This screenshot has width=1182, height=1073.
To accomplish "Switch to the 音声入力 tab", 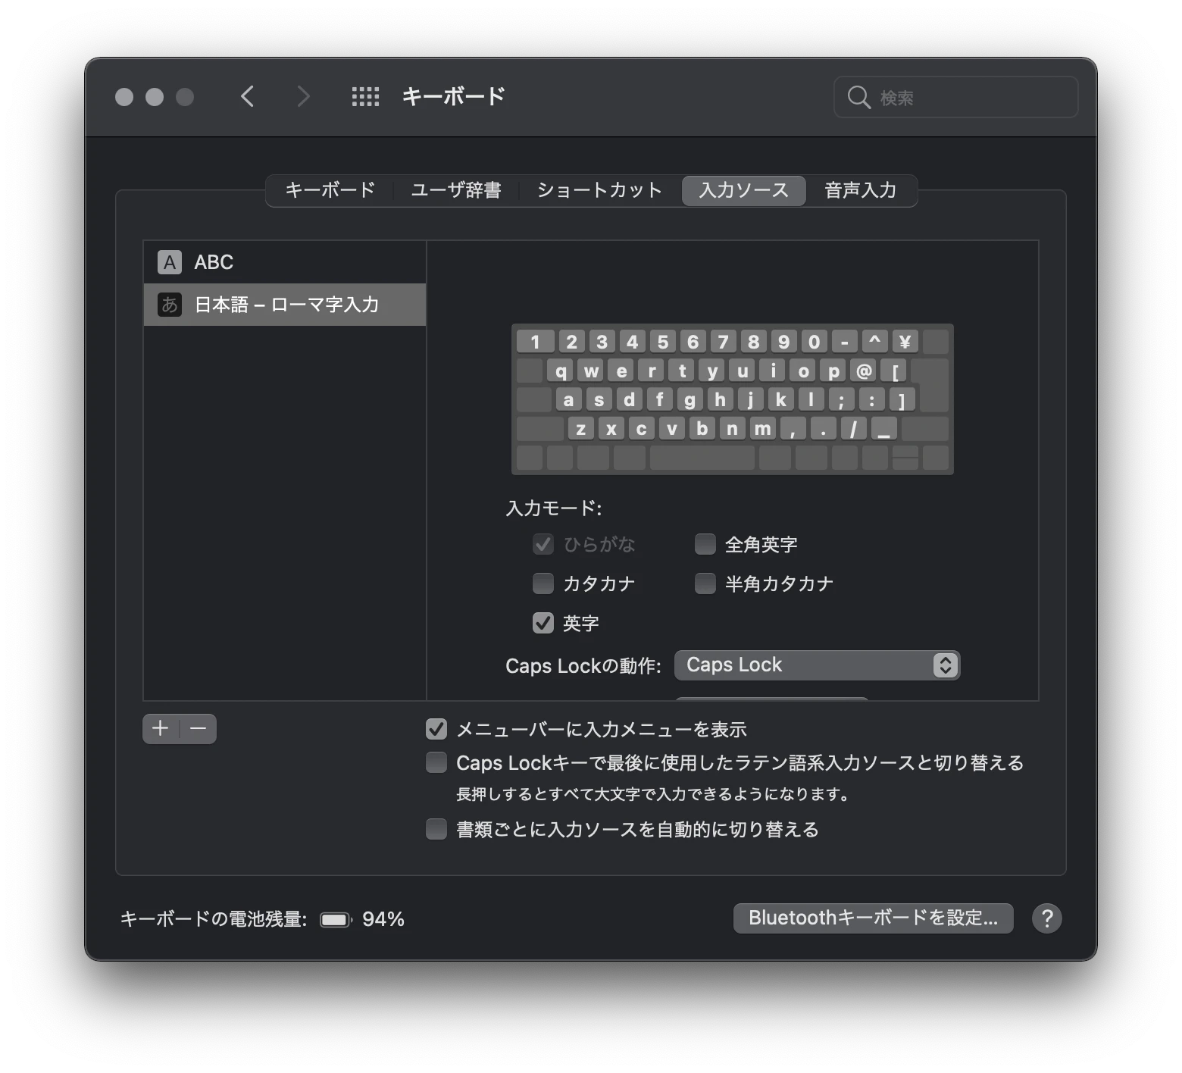I will coord(861,190).
